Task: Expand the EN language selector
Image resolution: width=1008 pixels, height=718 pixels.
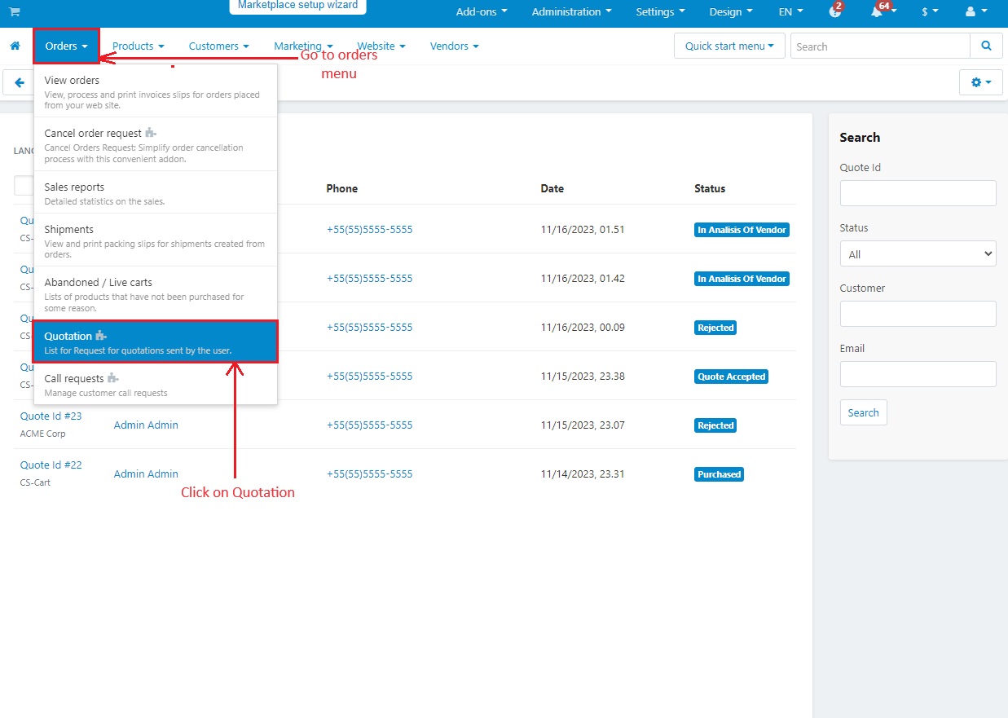Action: coord(790,12)
